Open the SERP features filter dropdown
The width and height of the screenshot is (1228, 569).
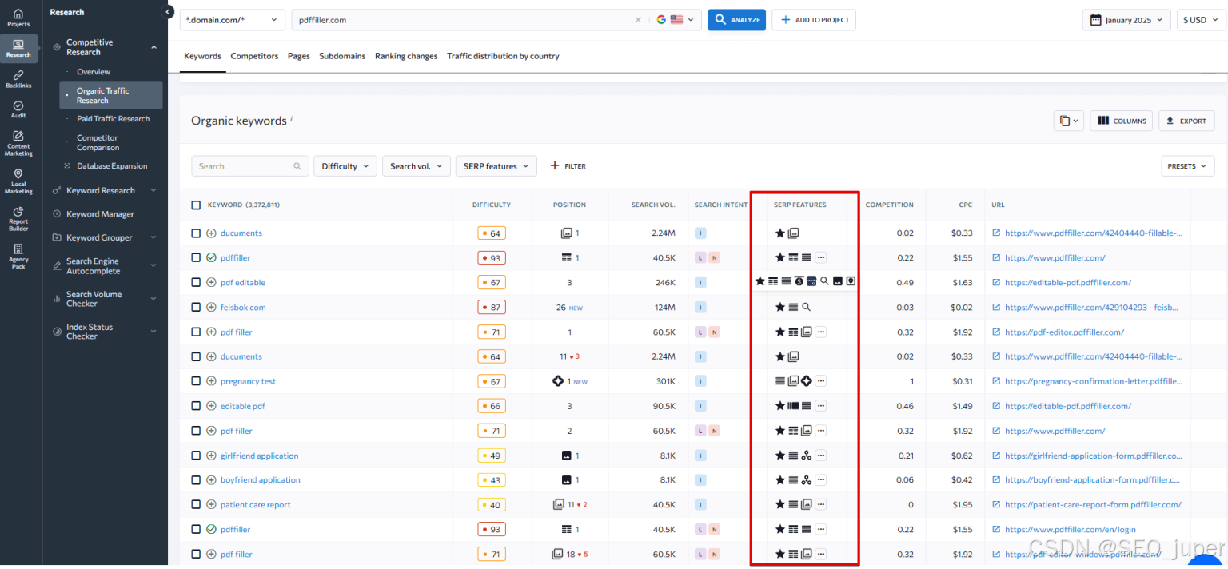[496, 166]
